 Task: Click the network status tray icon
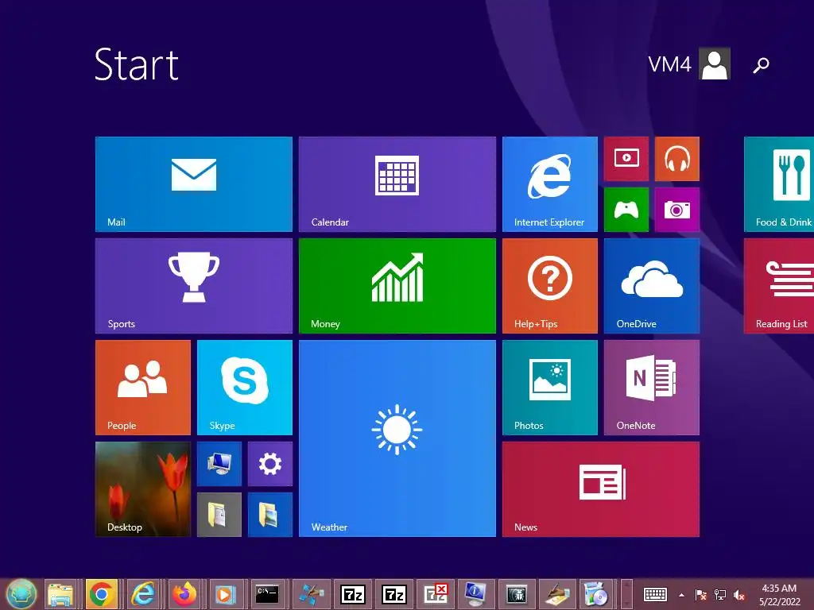(x=720, y=595)
